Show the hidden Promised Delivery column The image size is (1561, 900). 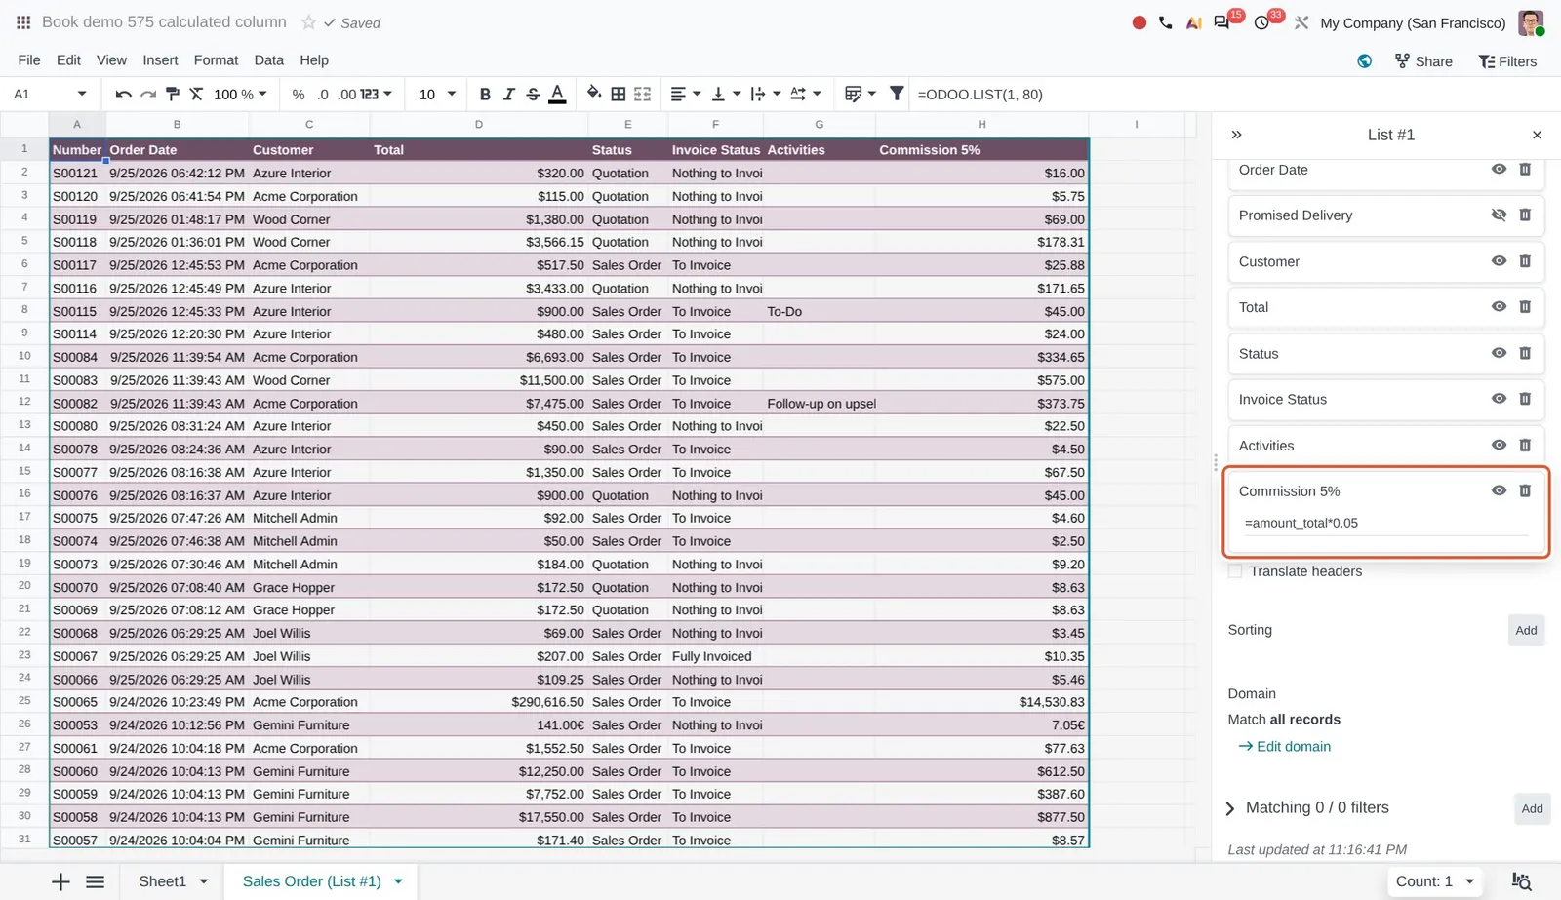click(x=1499, y=215)
